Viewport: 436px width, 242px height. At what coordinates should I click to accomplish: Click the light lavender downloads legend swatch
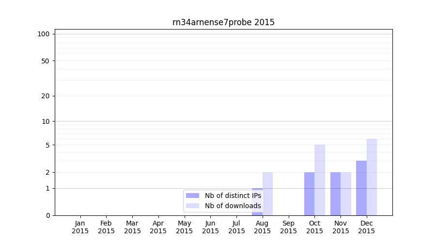click(192, 206)
